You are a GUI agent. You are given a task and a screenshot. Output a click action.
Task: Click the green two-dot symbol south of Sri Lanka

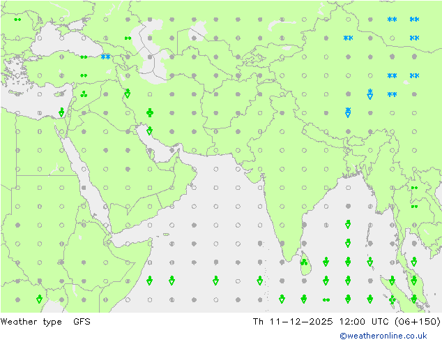coord(326,300)
